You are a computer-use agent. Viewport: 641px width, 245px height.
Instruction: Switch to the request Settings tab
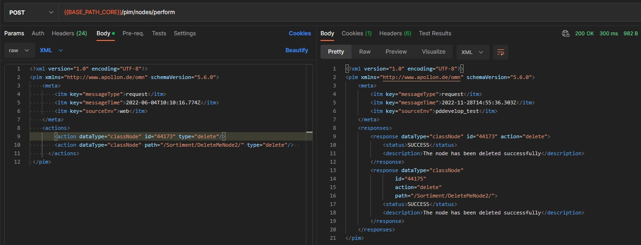(184, 33)
